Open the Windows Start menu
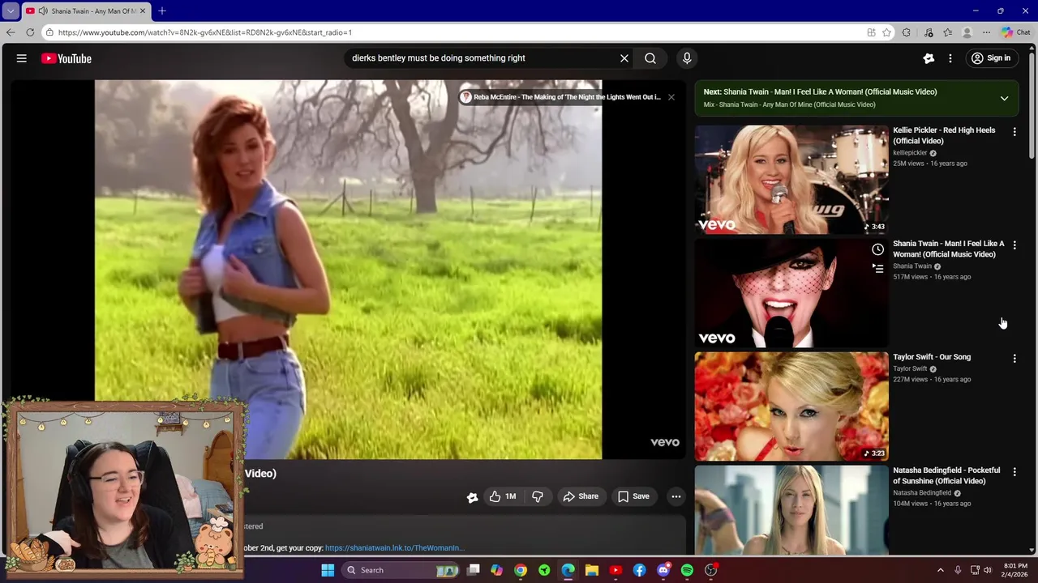This screenshot has width=1038, height=583. click(328, 570)
